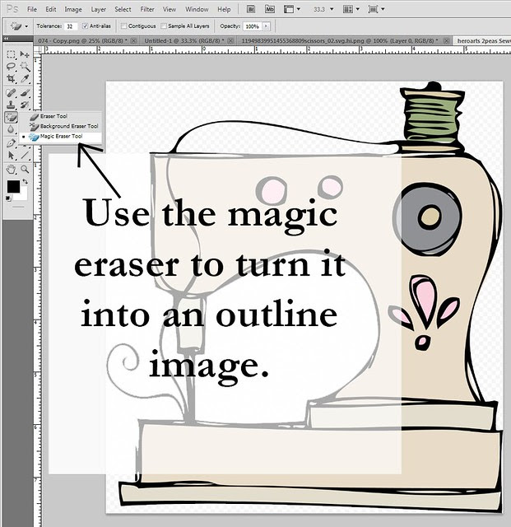Close the 074 - Copy.png tab
511x527 pixels.
[x=133, y=40]
